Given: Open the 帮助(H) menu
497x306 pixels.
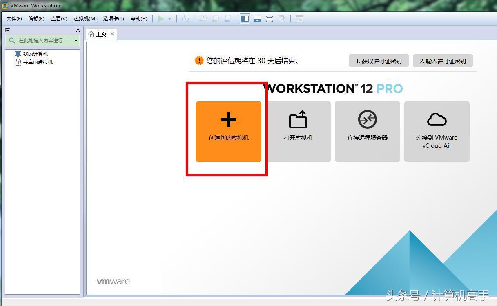Looking at the screenshot, I should pos(139,19).
